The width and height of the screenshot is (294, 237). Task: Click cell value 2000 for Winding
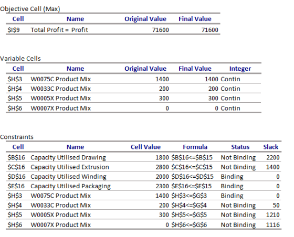coord(162,177)
